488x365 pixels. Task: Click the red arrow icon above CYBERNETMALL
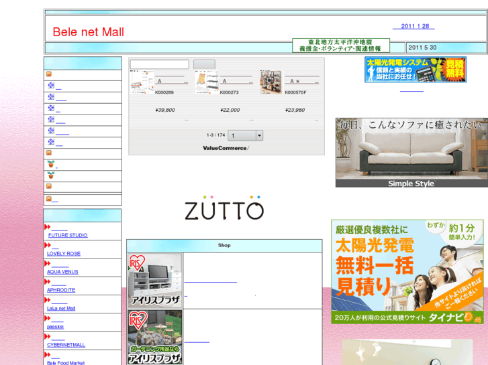pos(47,336)
